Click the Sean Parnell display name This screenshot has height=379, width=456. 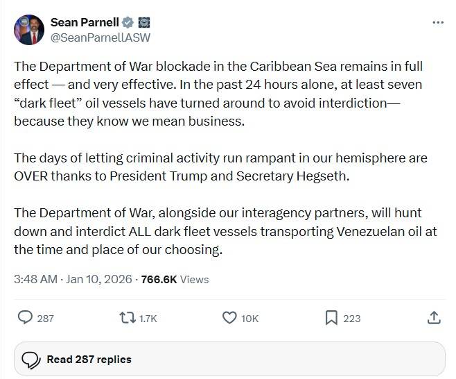tap(84, 22)
